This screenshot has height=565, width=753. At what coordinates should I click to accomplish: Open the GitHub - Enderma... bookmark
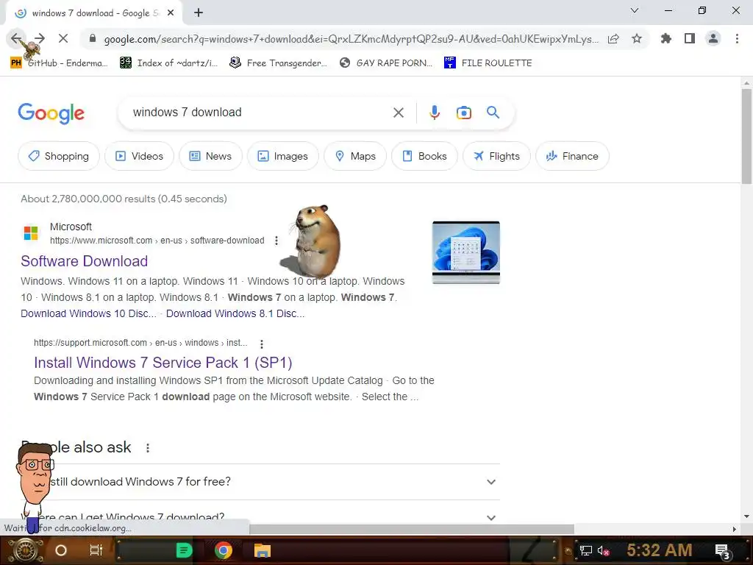[59, 63]
